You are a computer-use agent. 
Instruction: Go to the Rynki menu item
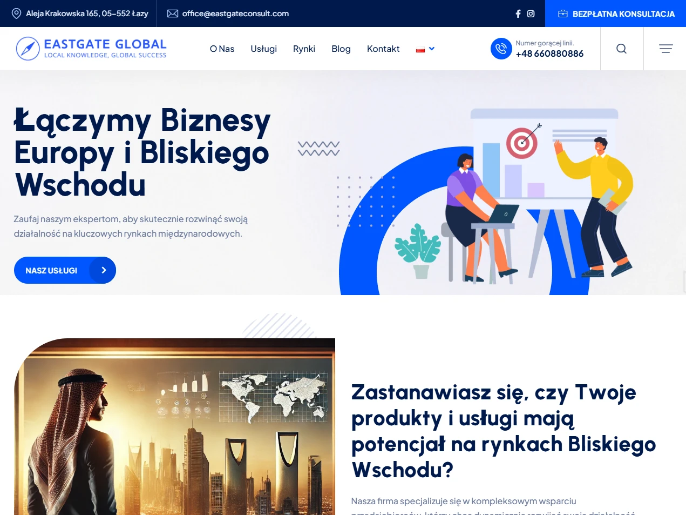point(304,49)
